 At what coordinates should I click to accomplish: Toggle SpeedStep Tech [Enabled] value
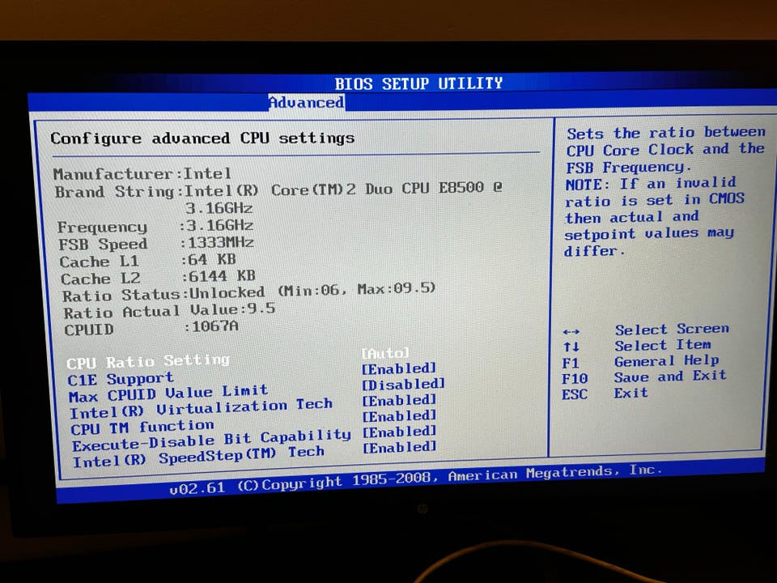point(399,447)
